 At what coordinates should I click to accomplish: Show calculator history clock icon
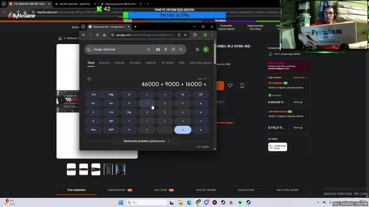pyautogui.click(x=89, y=79)
